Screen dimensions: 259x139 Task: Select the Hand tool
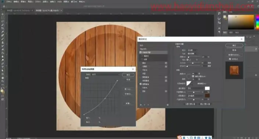click(3, 78)
